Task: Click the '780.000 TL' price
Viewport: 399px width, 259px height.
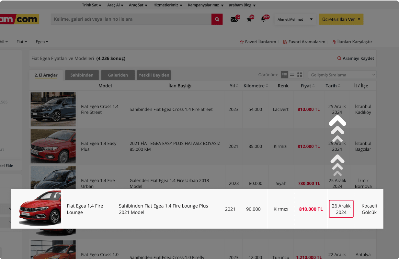Action: tap(309, 183)
